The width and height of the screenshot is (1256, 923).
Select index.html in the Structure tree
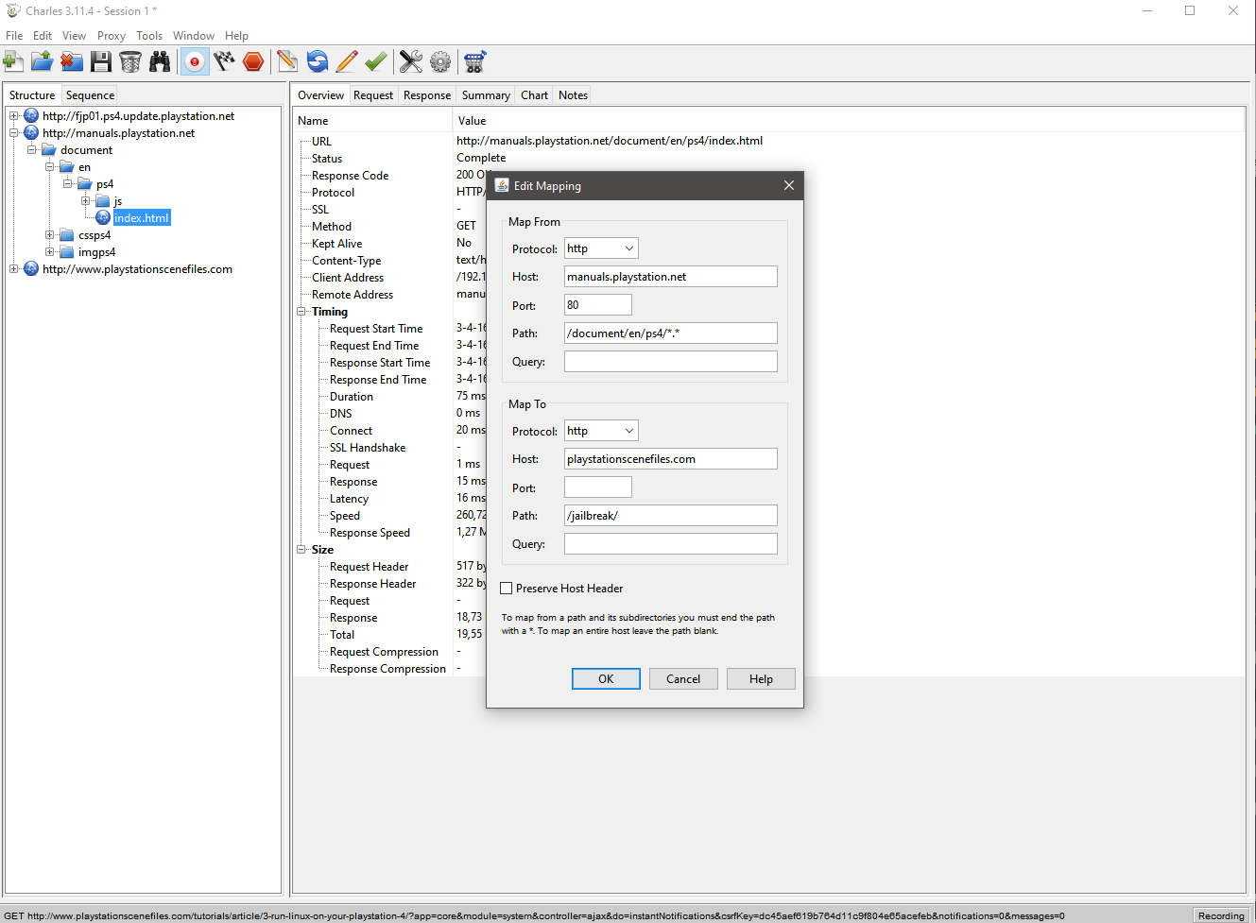pyautogui.click(x=142, y=218)
